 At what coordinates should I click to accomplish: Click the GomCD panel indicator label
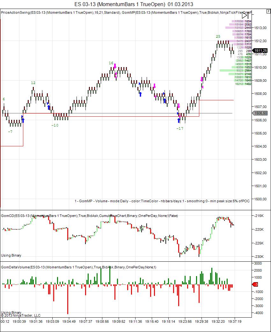pos(89,216)
